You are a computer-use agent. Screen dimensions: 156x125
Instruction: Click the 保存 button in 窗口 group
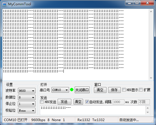(x=114, y=90)
